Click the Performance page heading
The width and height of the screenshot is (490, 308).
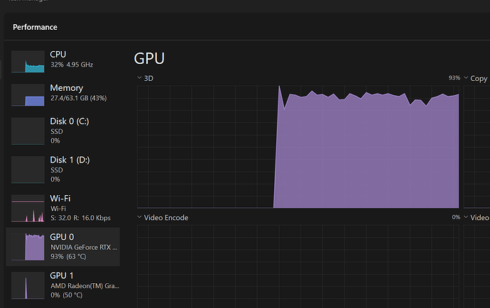(x=35, y=27)
